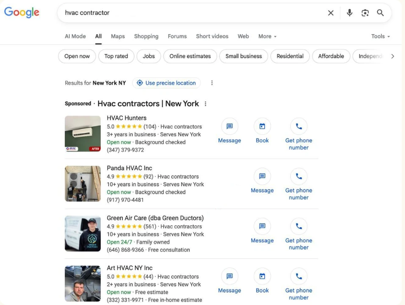This screenshot has width=405, height=305.
Task: Toggle the Open now filter chip
Action: pos(77,56)
